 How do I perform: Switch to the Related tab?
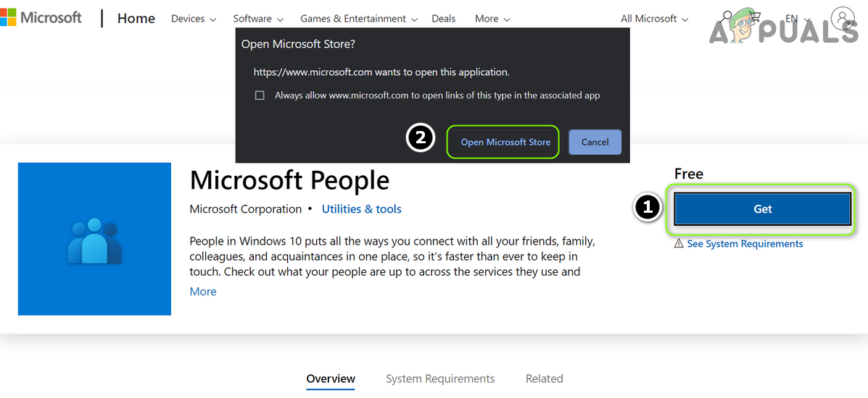[544, 378]
